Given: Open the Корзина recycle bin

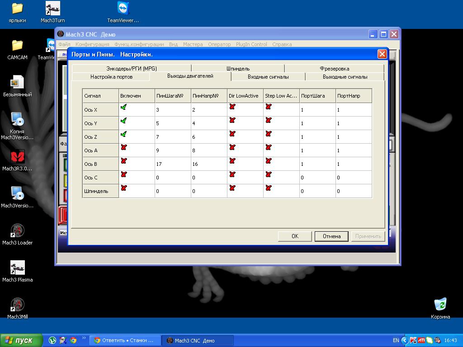Looking at the screenshot, I should coord(440,309).
